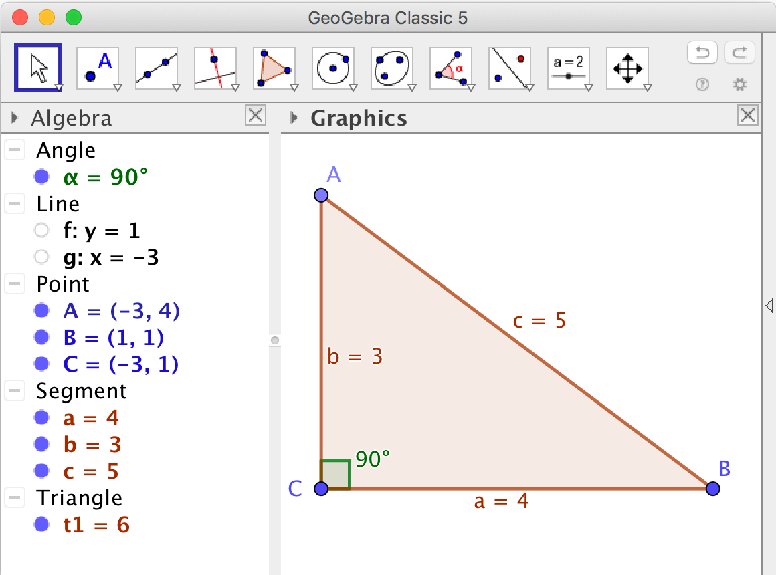Hide point C = (-3, 1)
This screenshot has height=575, width=776.
tap(41, 364)
